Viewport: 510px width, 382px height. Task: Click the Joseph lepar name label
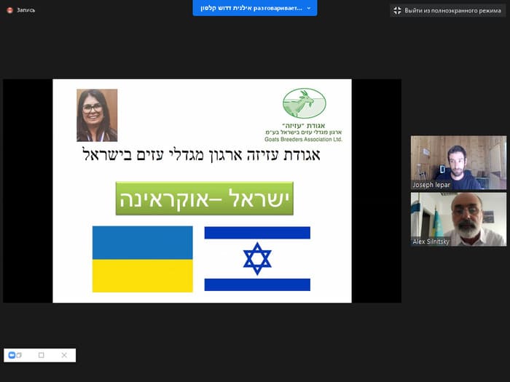click(431, 185)
